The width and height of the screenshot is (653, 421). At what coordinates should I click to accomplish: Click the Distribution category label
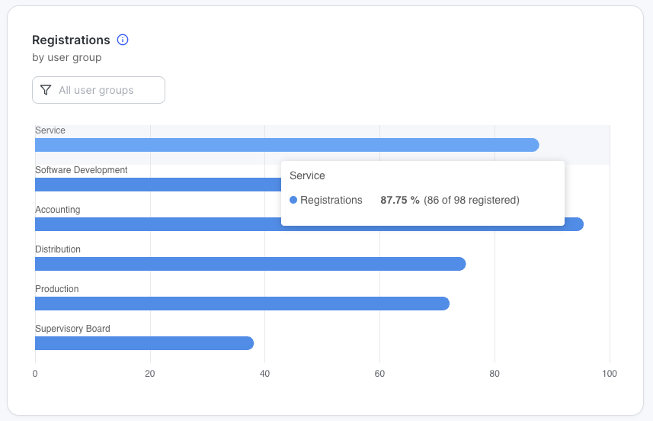tap(58, 249)
